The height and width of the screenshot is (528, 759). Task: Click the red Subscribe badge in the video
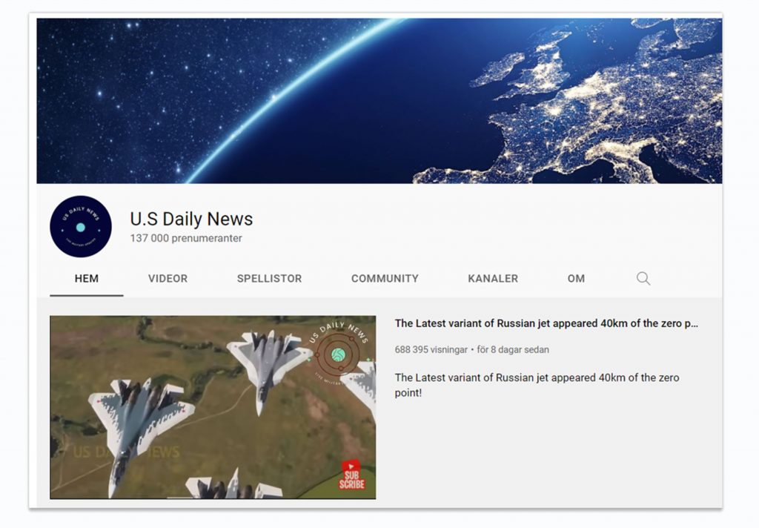click(x=352, y=475)
